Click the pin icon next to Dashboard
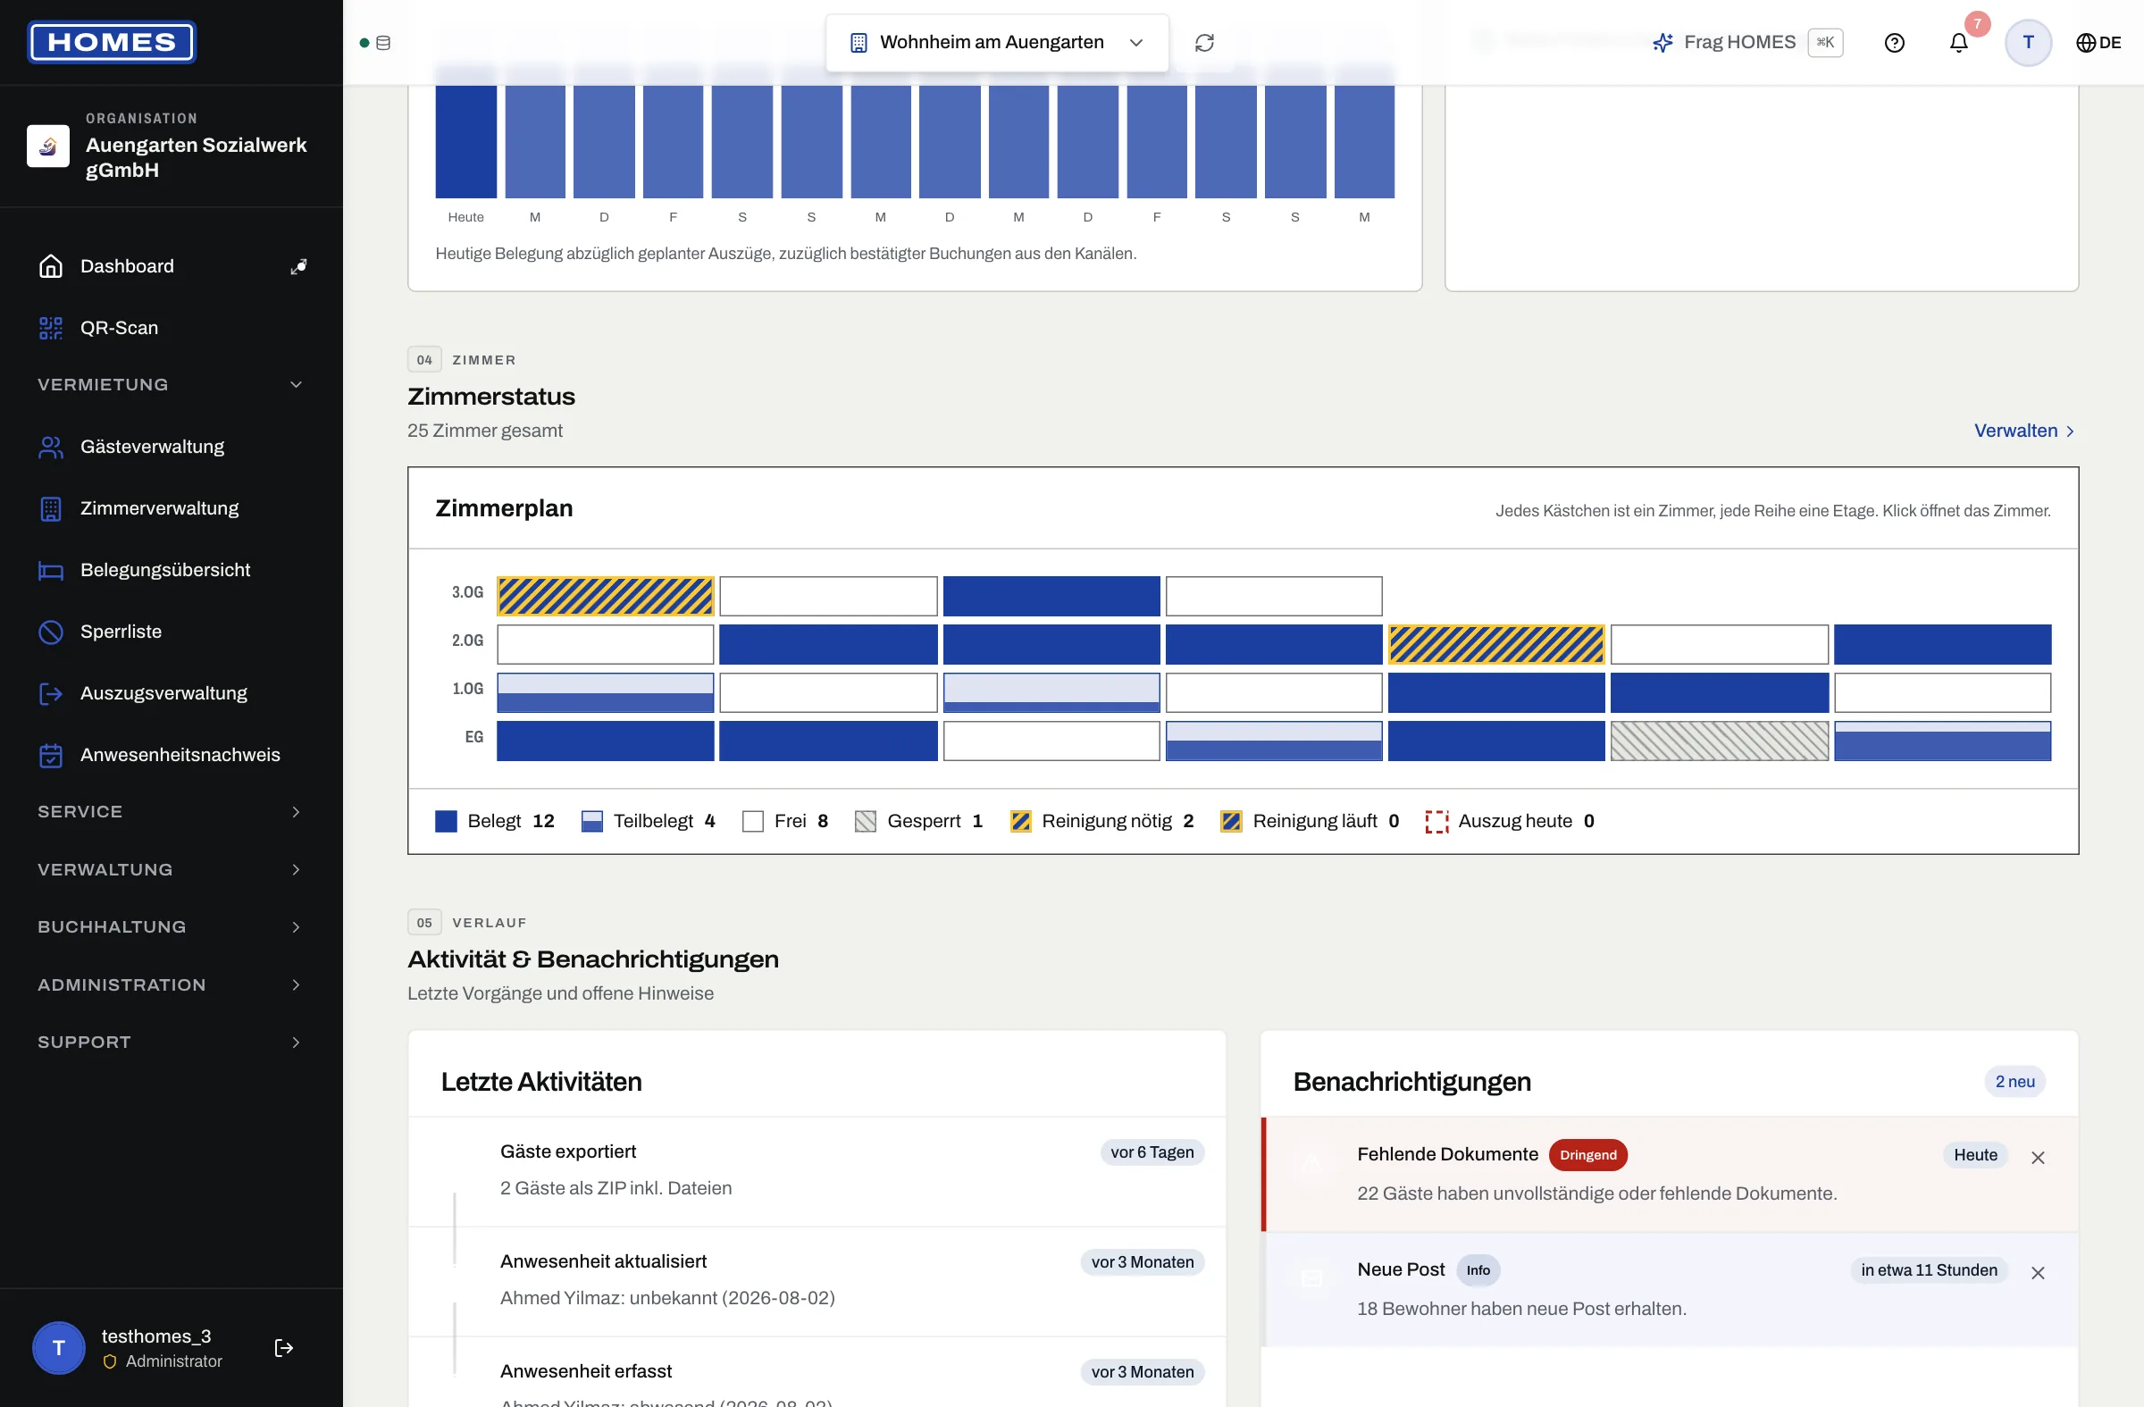The width and height of the screenshot is (2144, 1407). [x=298, y=265]
